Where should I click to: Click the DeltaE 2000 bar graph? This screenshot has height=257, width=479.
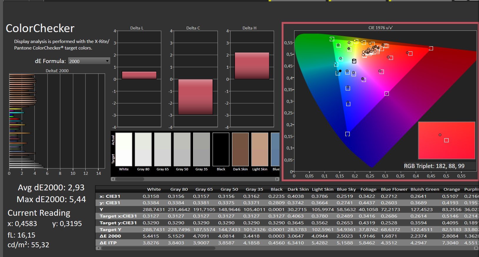pyautogui.click(x=57, y=121)
